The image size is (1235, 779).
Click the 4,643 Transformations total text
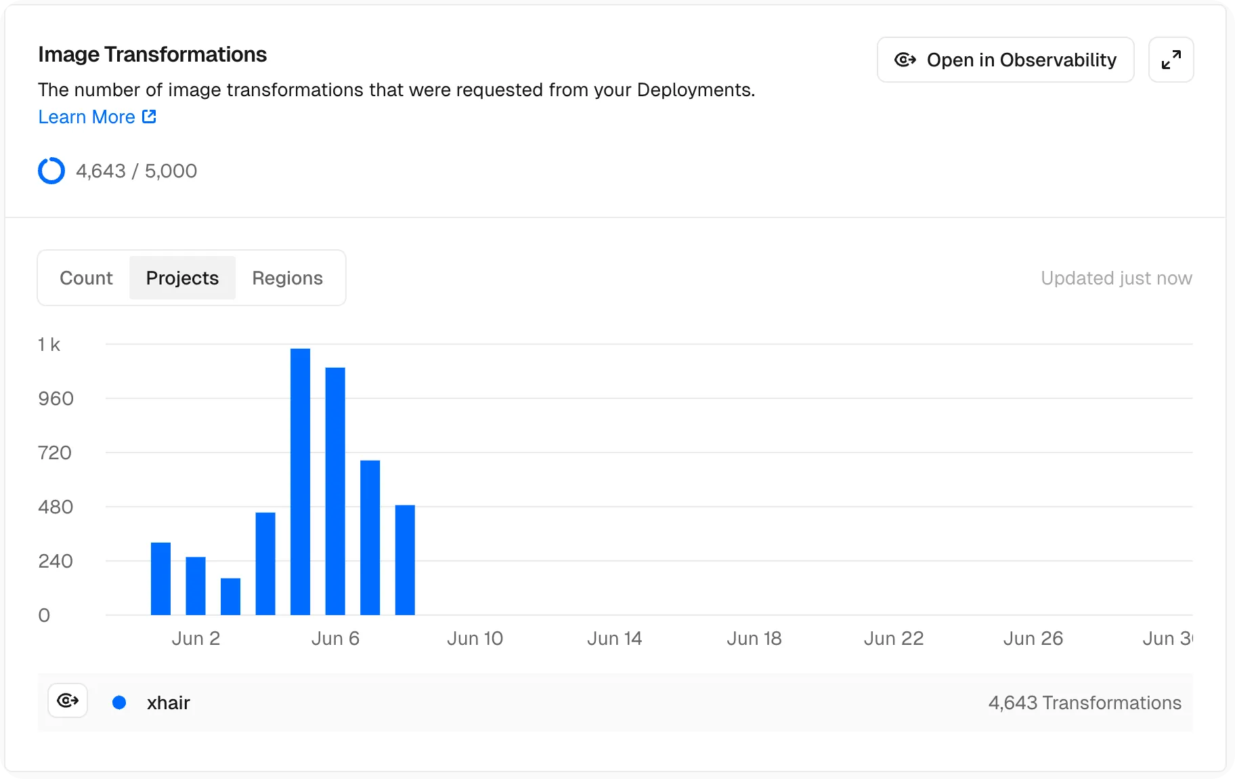click(x=1084, y=702)
